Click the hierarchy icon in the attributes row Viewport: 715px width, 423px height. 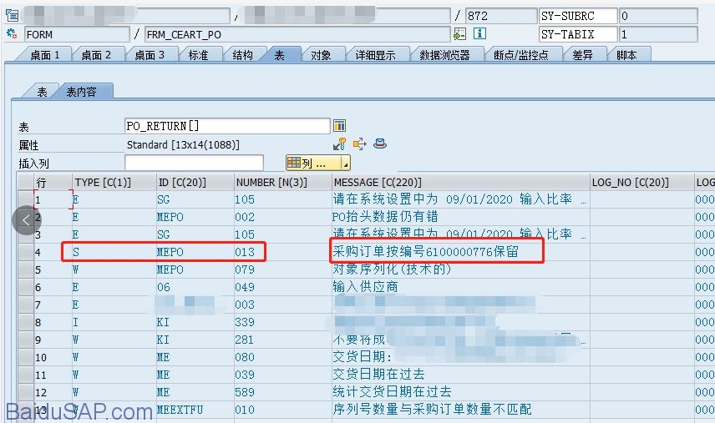(x=360, y=144)
